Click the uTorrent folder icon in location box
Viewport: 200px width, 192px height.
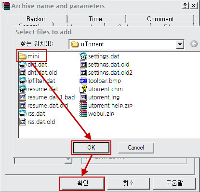pos(75,44)
